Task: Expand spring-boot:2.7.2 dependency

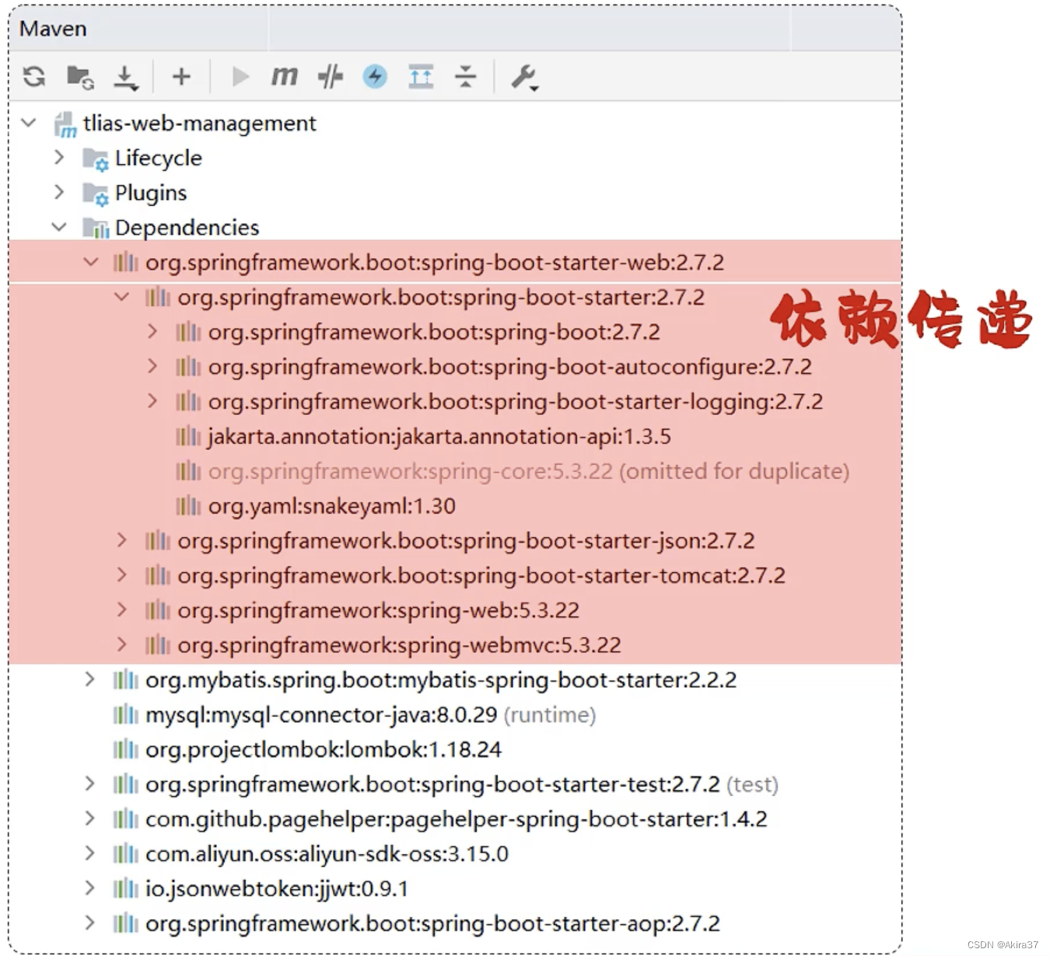Action: coord(152,332)
